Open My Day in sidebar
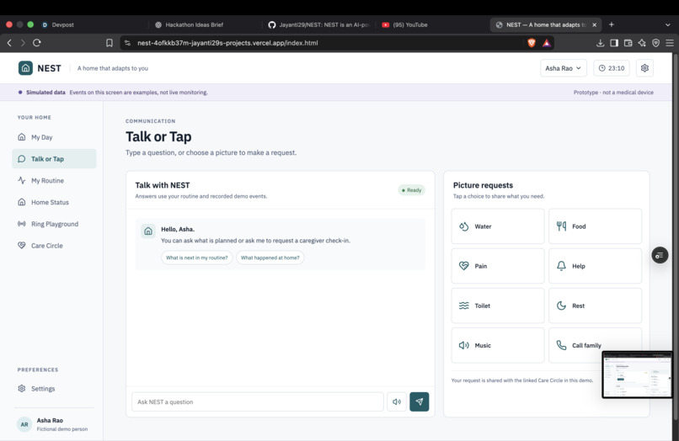 coord(54,137)
